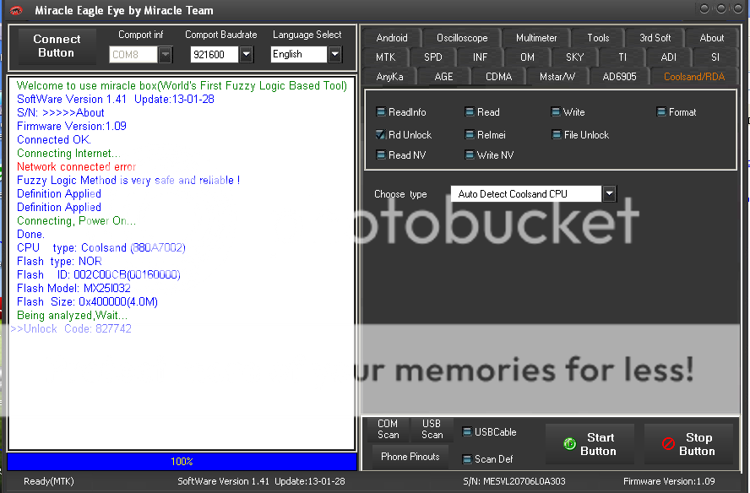The image size is (750, 493).
Task: Open the Comport inf dropdown arrow
Action: (165, 55)
